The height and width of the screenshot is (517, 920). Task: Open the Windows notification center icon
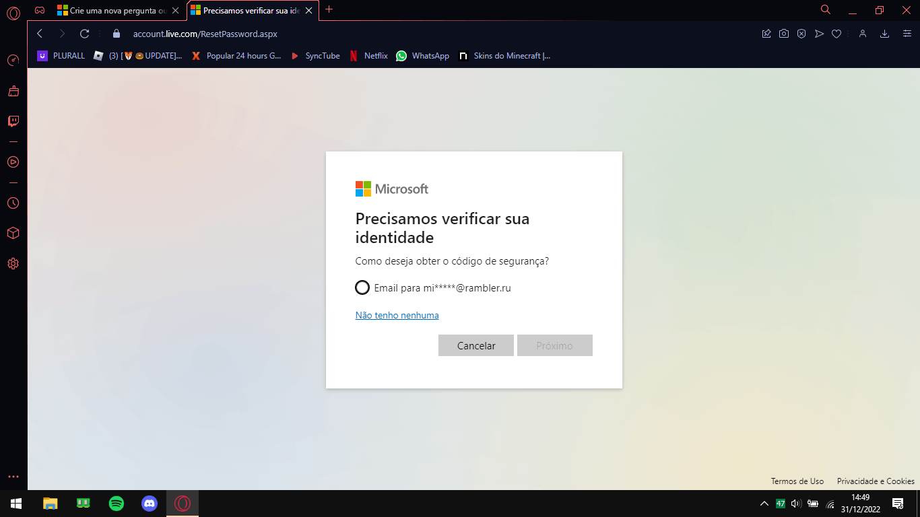point(898,504)
